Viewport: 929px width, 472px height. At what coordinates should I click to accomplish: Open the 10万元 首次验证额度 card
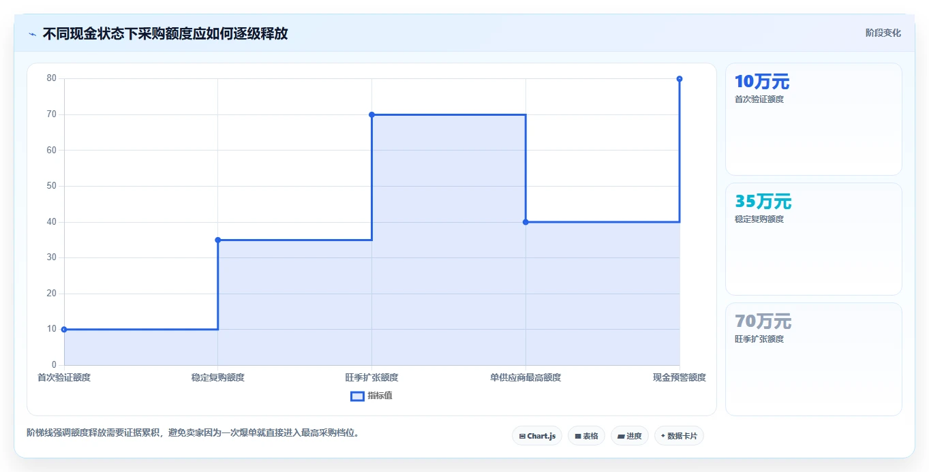click(x=814, y=119)
